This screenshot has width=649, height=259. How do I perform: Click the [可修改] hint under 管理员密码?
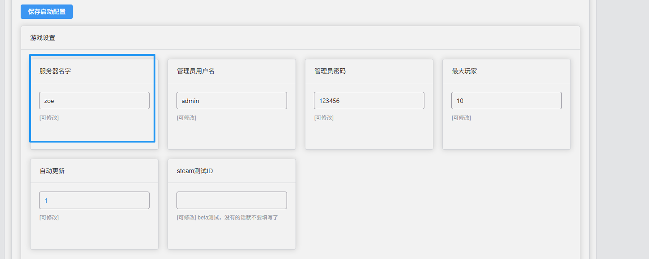pos(324,118)
